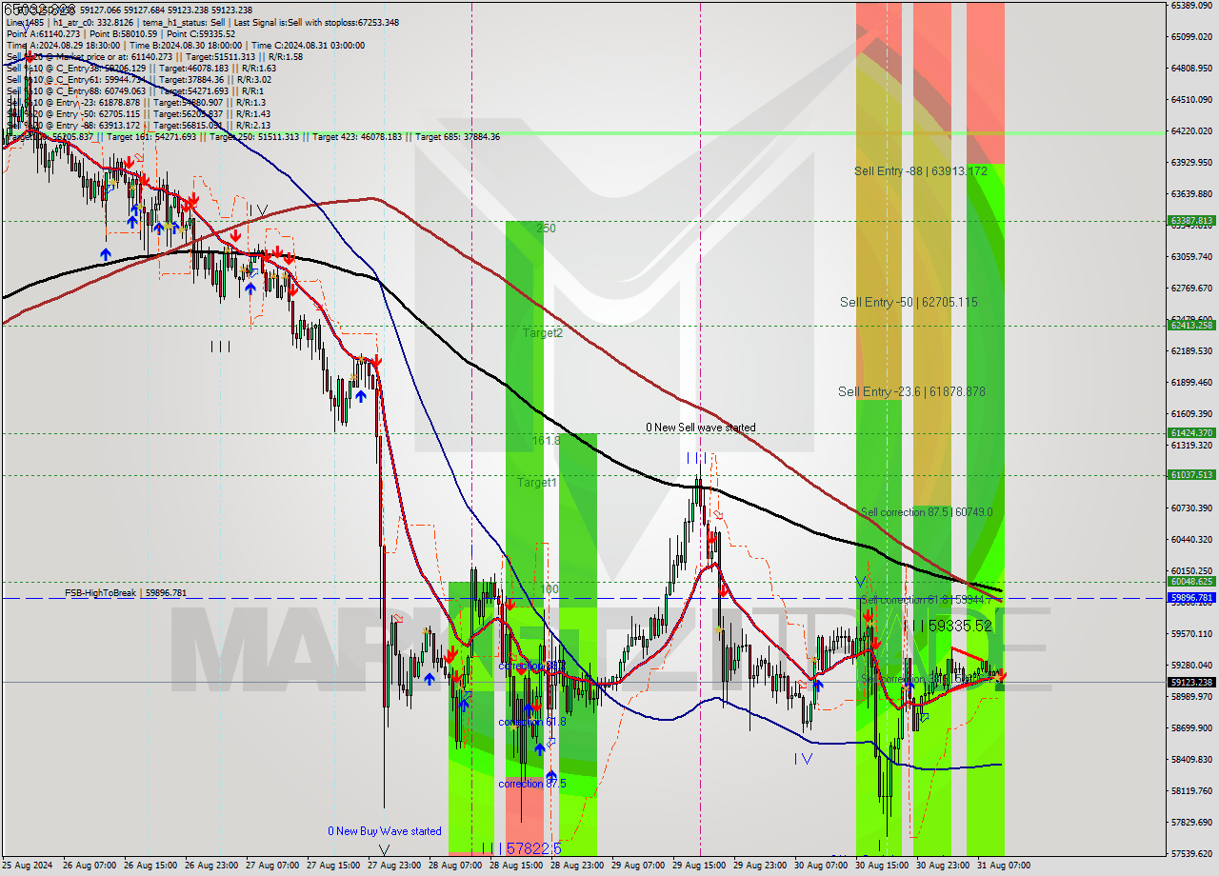This screenshot has height=876, width=1219.
Task: Select the green 61424.370 price tag on axis
Action: tap(1190, 432)
